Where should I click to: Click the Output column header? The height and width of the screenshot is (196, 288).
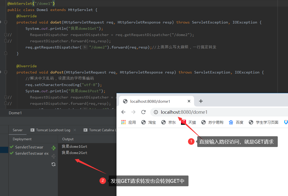[x=68, y=139]
